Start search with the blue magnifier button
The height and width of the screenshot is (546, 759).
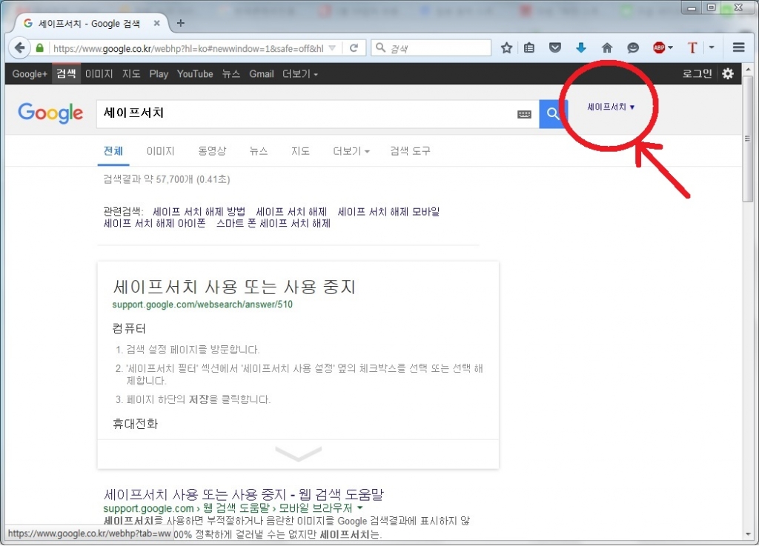click(552, 114)
